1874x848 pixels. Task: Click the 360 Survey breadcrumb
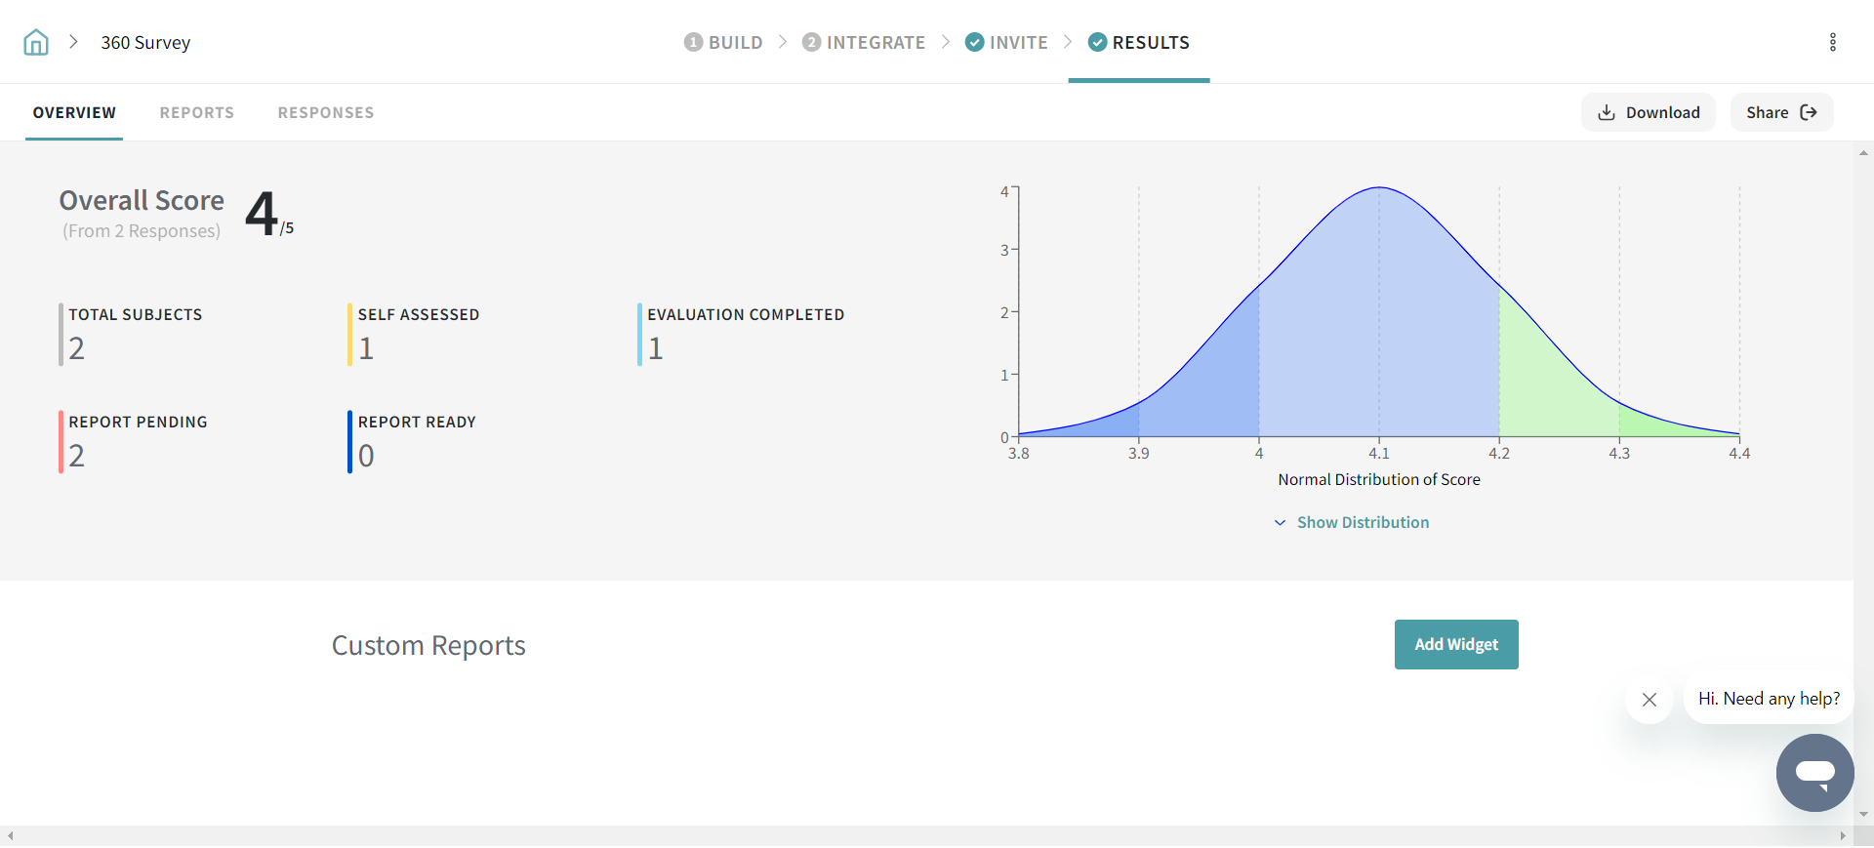(145, 42)
